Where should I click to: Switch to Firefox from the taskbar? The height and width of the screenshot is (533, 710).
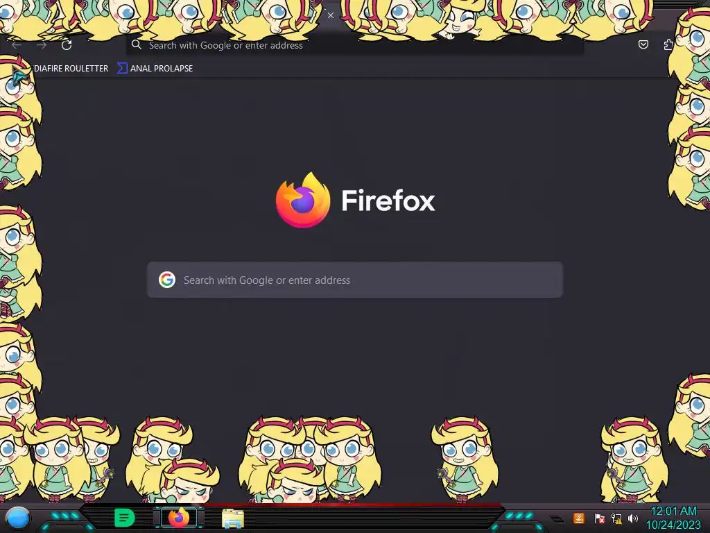179,518
